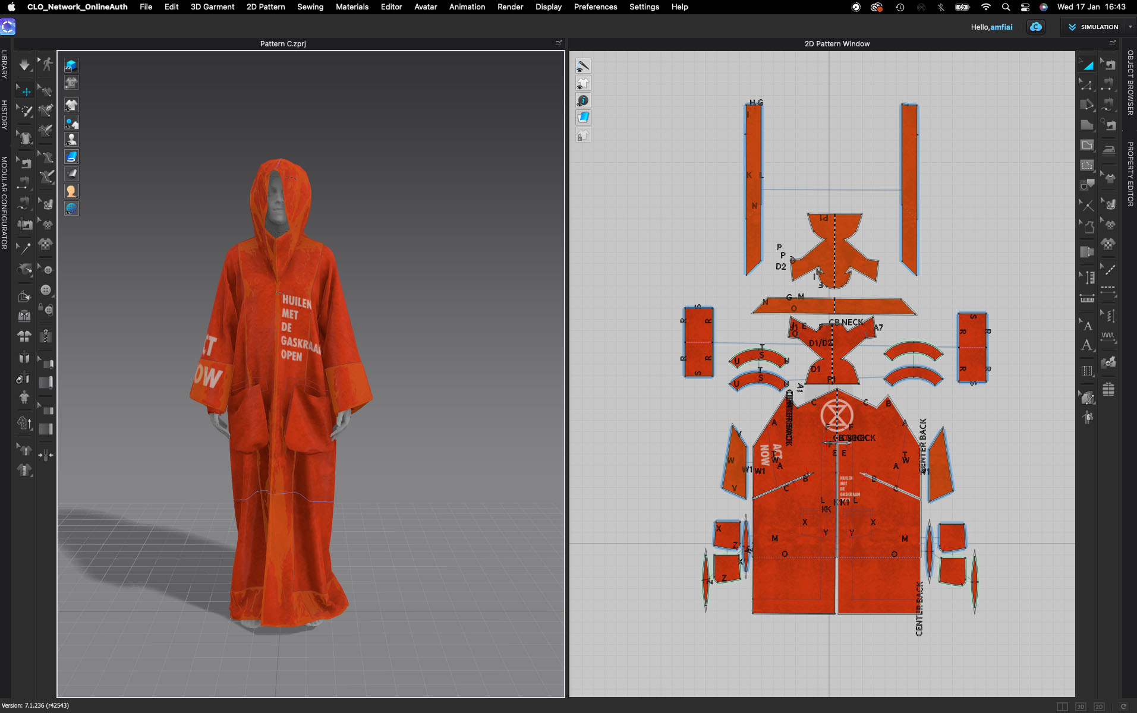Click the Segment Topstitch dashed-line tool in 2D toolbar
The width and height of the screenshot is (1137, 713).
pyautogui.click(x=1108, y=291)
